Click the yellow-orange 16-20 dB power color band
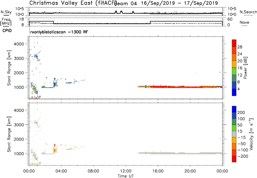The width and height of the screenshot is (257, 178). [234, 64]
